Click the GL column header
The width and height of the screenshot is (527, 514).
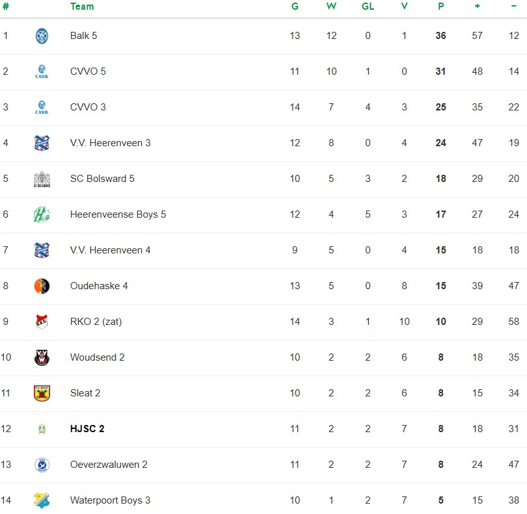pyautogui.click(x=368, y=6)
